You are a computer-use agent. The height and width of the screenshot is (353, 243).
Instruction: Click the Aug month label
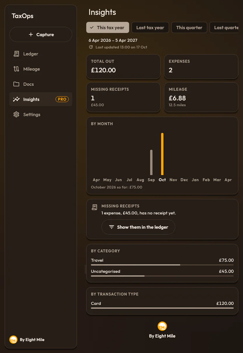[x=140, y=180]
